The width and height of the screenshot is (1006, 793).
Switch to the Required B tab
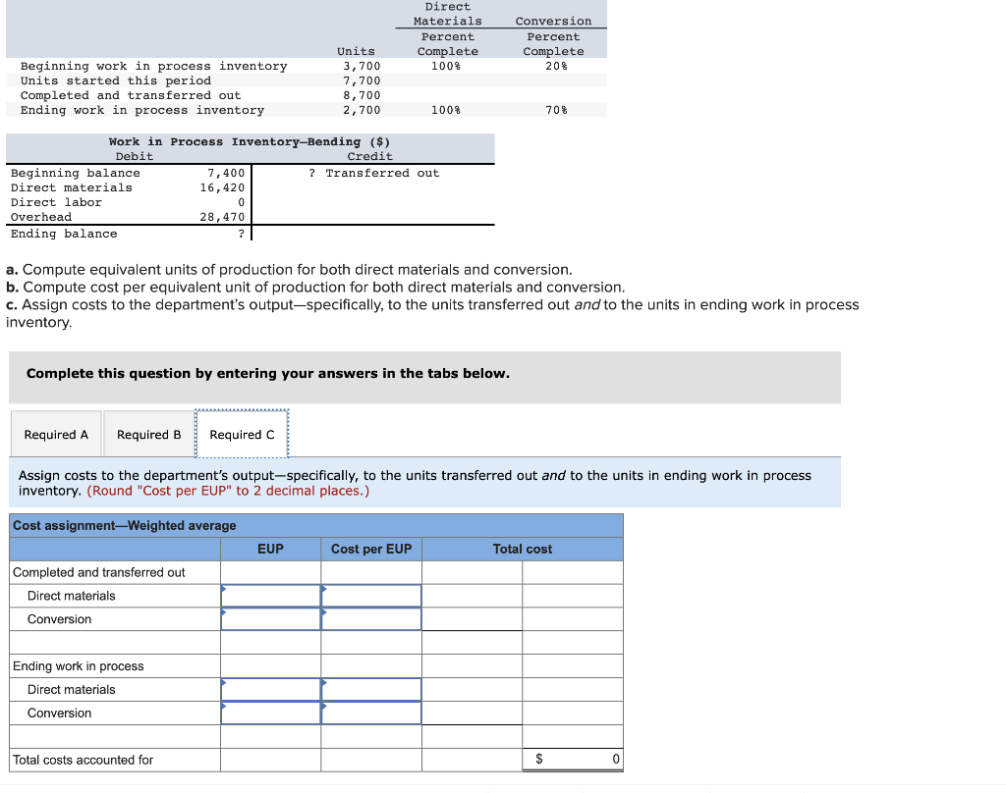click(x=147, y=434)
